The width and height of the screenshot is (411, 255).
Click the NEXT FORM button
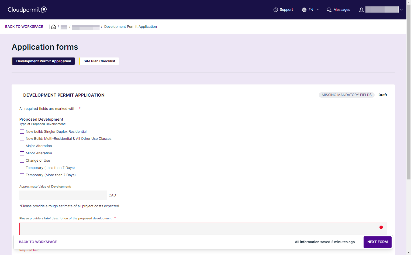[x=377, y=242]
